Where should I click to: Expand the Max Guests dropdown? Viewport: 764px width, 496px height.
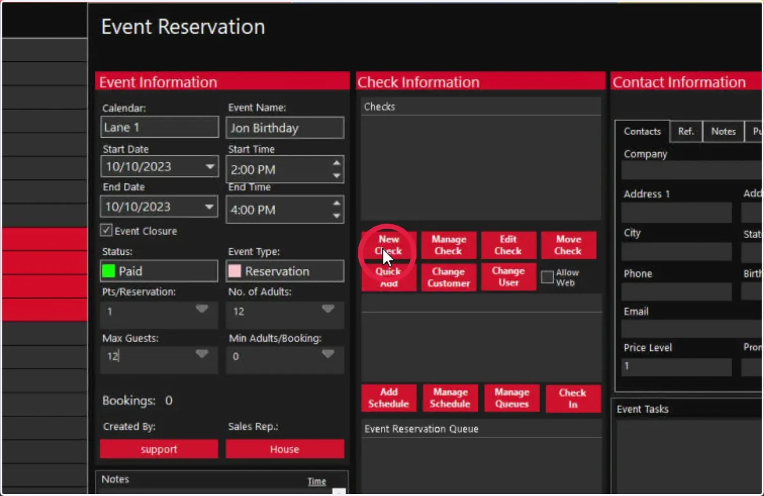[202, 354]
